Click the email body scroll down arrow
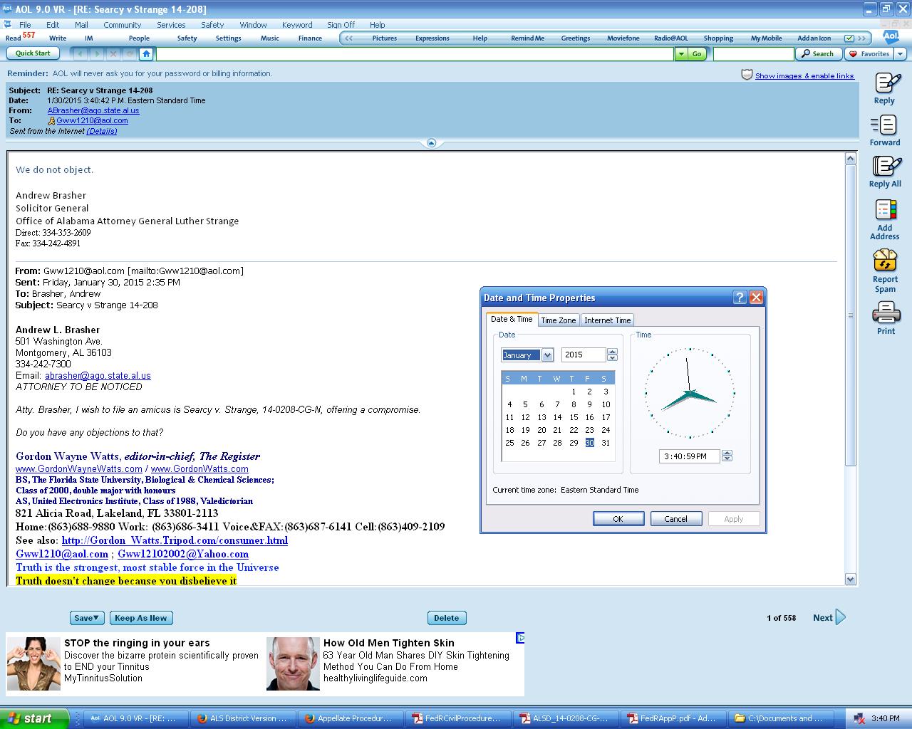Viewport: 912px width, 729px height. pos(850,579)
